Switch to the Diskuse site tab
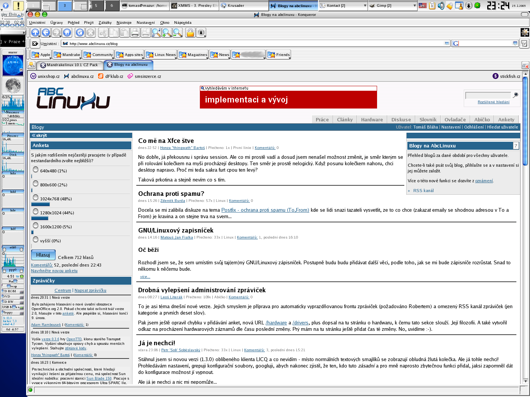This screenshot has height=397, width=530. tap(401, 119)
